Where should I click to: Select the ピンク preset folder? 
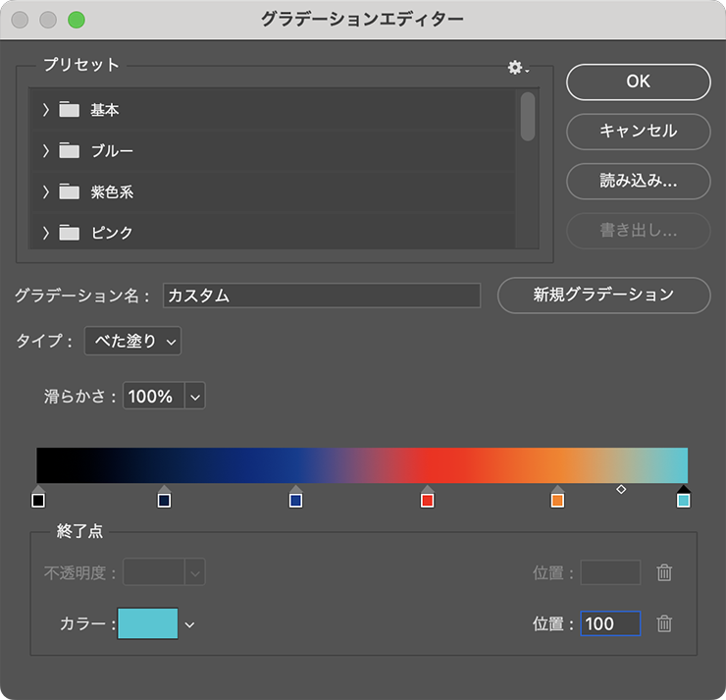111,234
